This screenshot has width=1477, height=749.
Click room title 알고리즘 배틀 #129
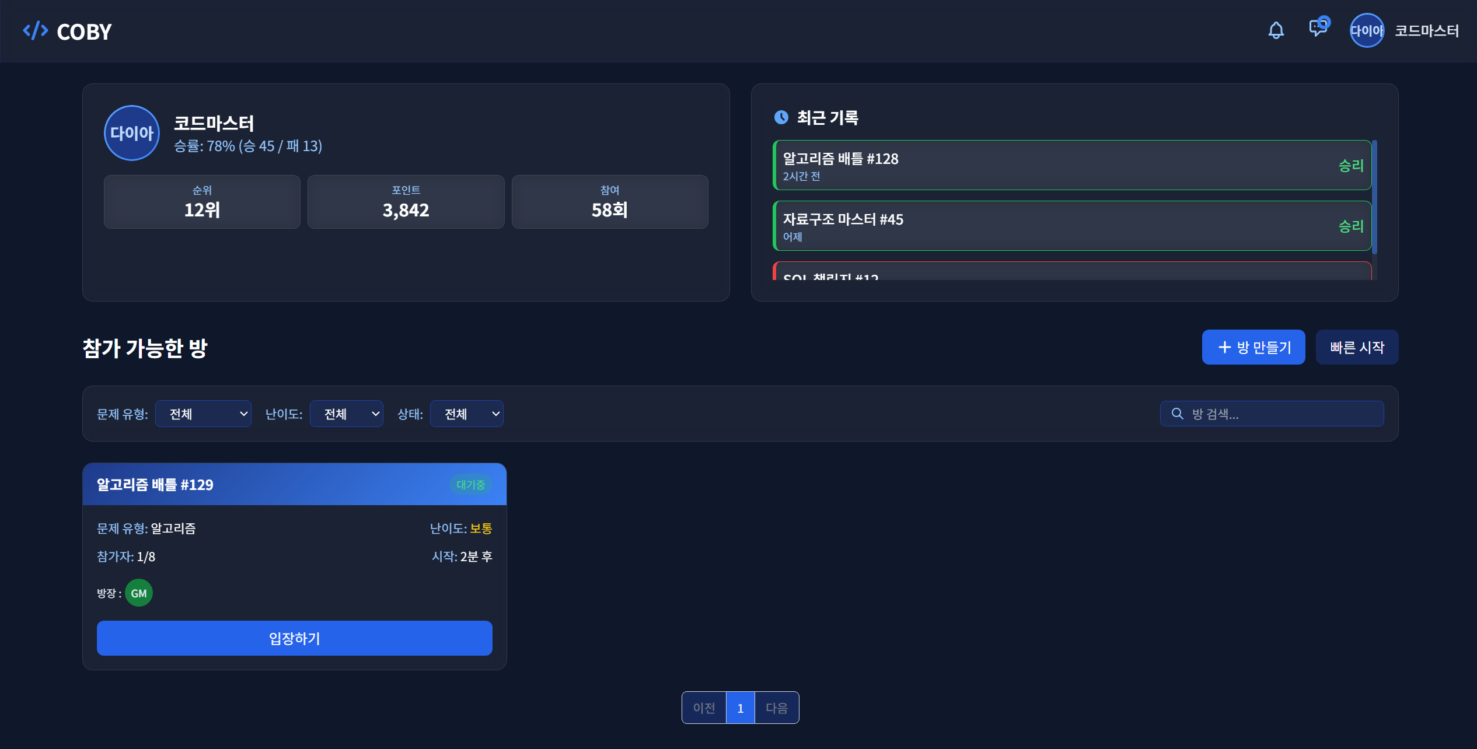155,485
